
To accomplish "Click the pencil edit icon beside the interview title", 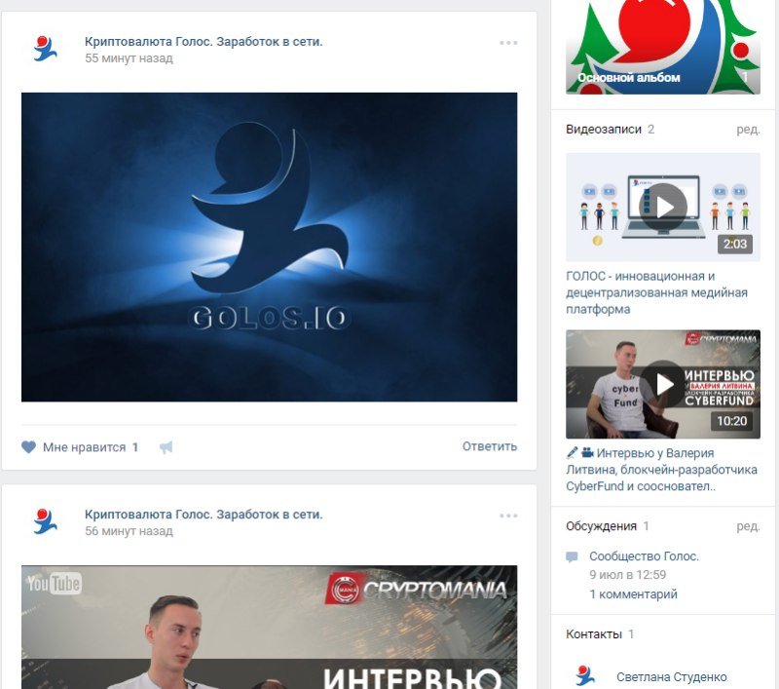I will [x=573, y=452].
